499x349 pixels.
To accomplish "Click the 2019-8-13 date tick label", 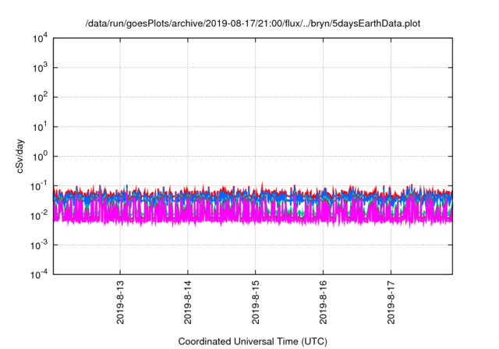I will pyautogui.click(x=120, y=302).
